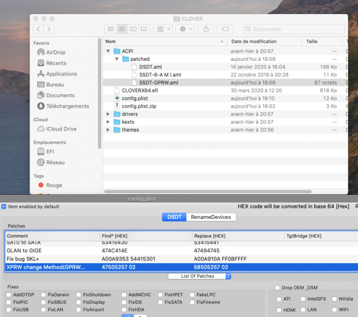Viewport: 358px width, 317px height.
Task: Toggle the Drop OEM _DSM checkbox
Action: click(277, 287)
